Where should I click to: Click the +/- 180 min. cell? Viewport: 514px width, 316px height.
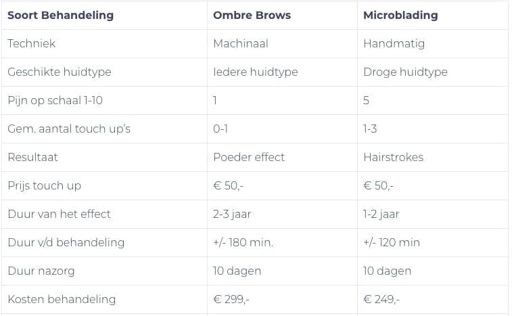click(x=243, y=242)
